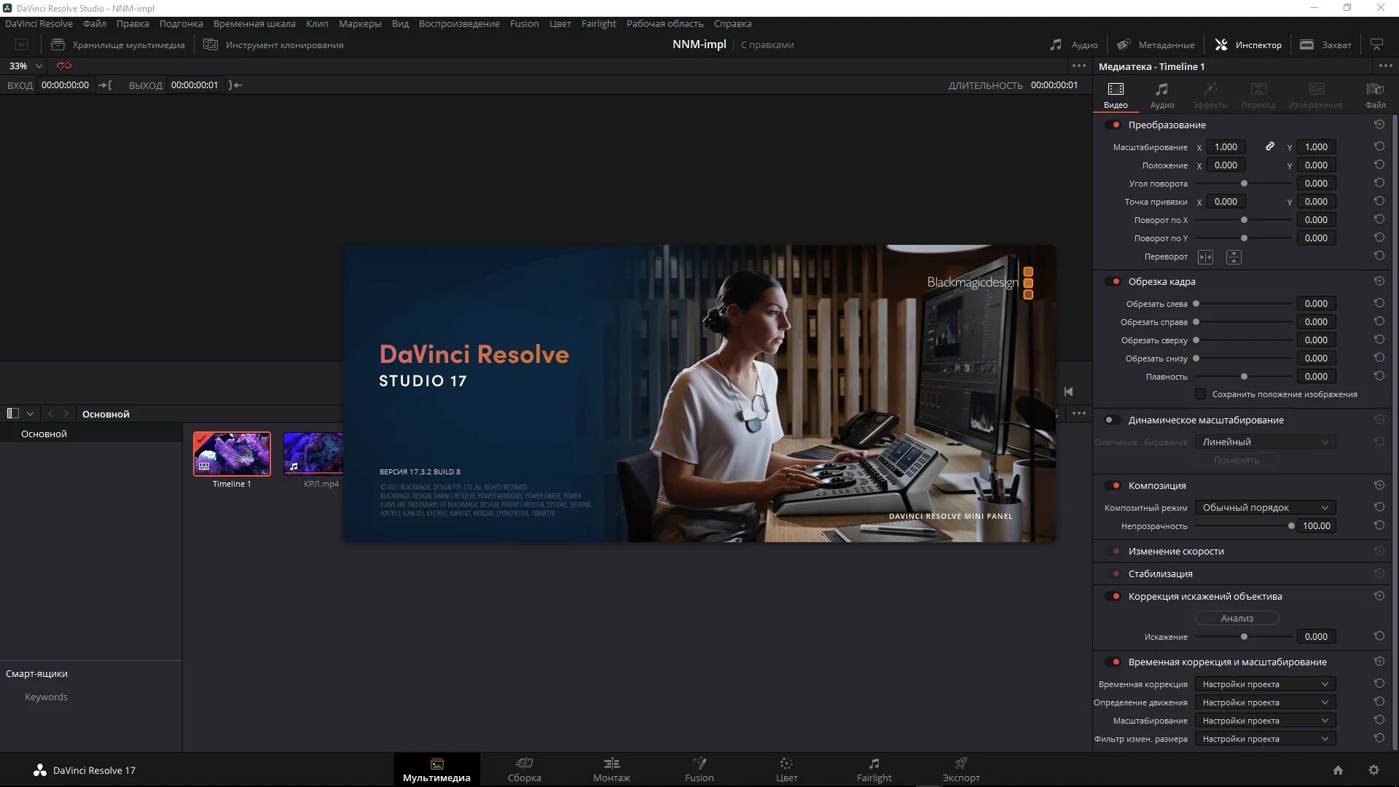Image resolution: width=1399 pixels, height=787 pixels.
Task: Toggle the scale link chain icon
Action: click(1269, 146)
